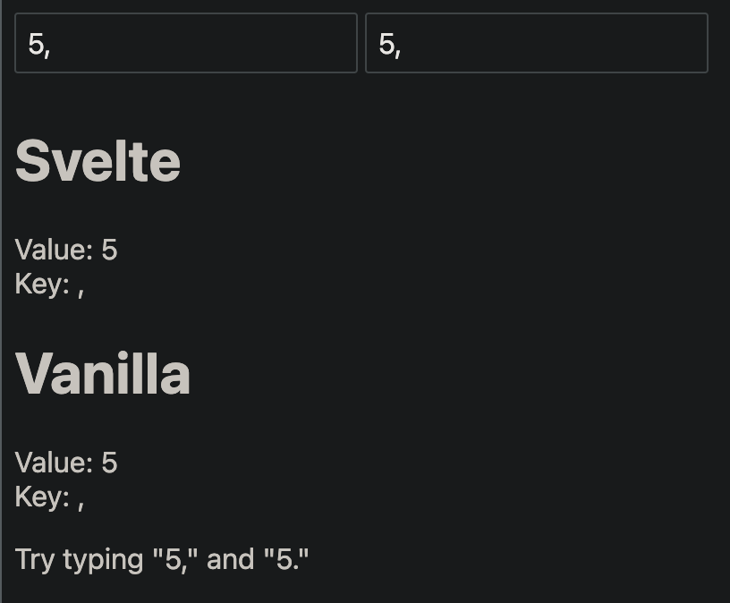Image resolution: width=730 pixels, height=603 pixels.
Task: Select the text "5," in the right input
Action: pyautogui.click(x=387, y=43)
